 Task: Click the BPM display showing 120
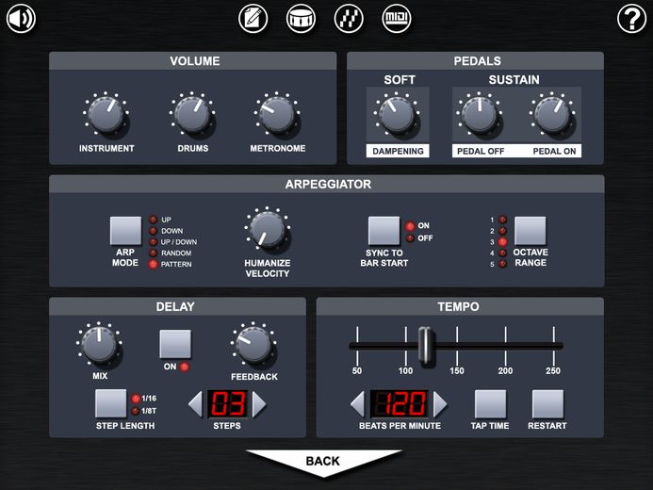tap(399, 404)
